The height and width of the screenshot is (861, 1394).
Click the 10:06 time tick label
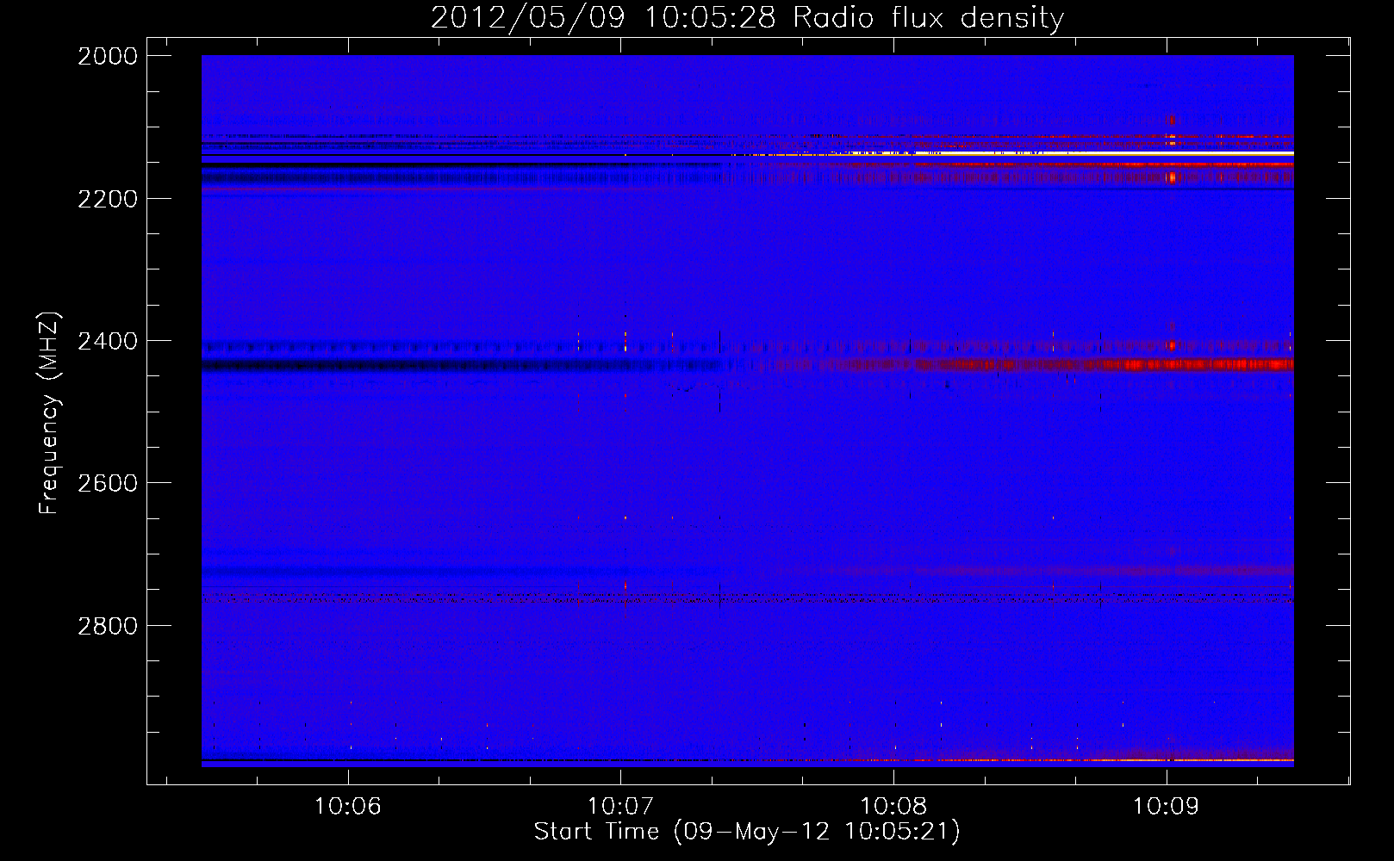click(x=347, y=806)
